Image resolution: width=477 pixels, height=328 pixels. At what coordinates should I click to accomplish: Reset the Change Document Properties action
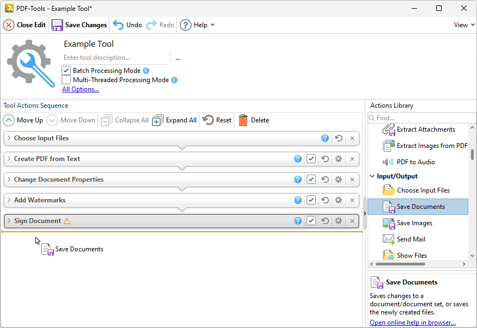tap(325, 180)
